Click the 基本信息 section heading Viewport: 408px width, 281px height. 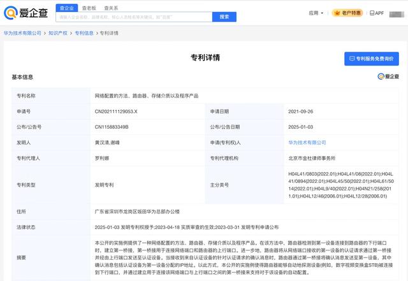tap(22, 77)
